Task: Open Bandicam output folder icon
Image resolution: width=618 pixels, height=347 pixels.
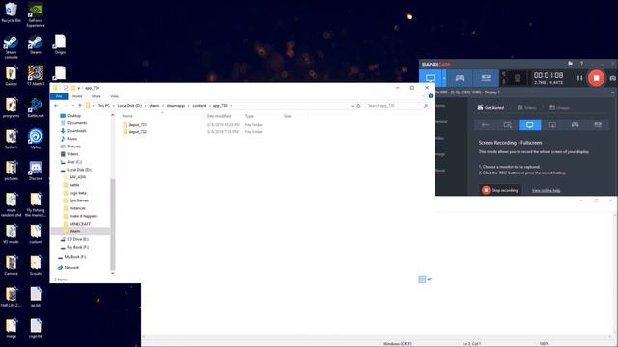Action: pyautogui.click(x=570, y=63)
